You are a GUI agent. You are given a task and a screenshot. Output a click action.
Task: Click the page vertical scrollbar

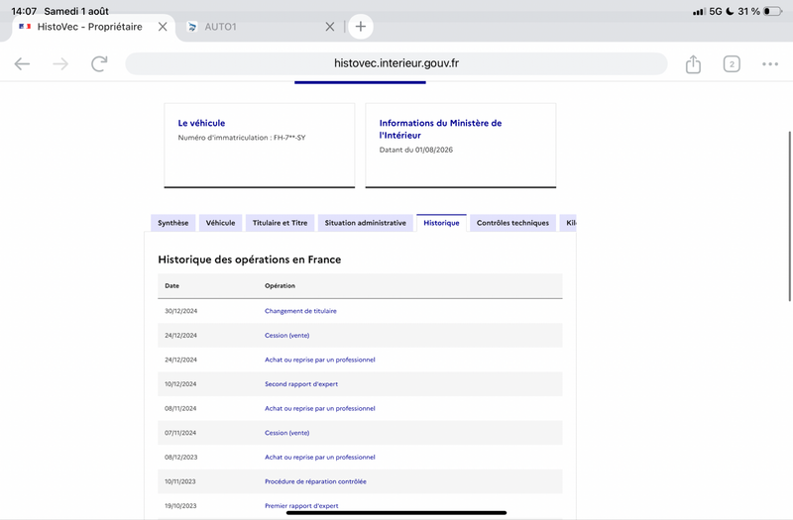(790, 216)
